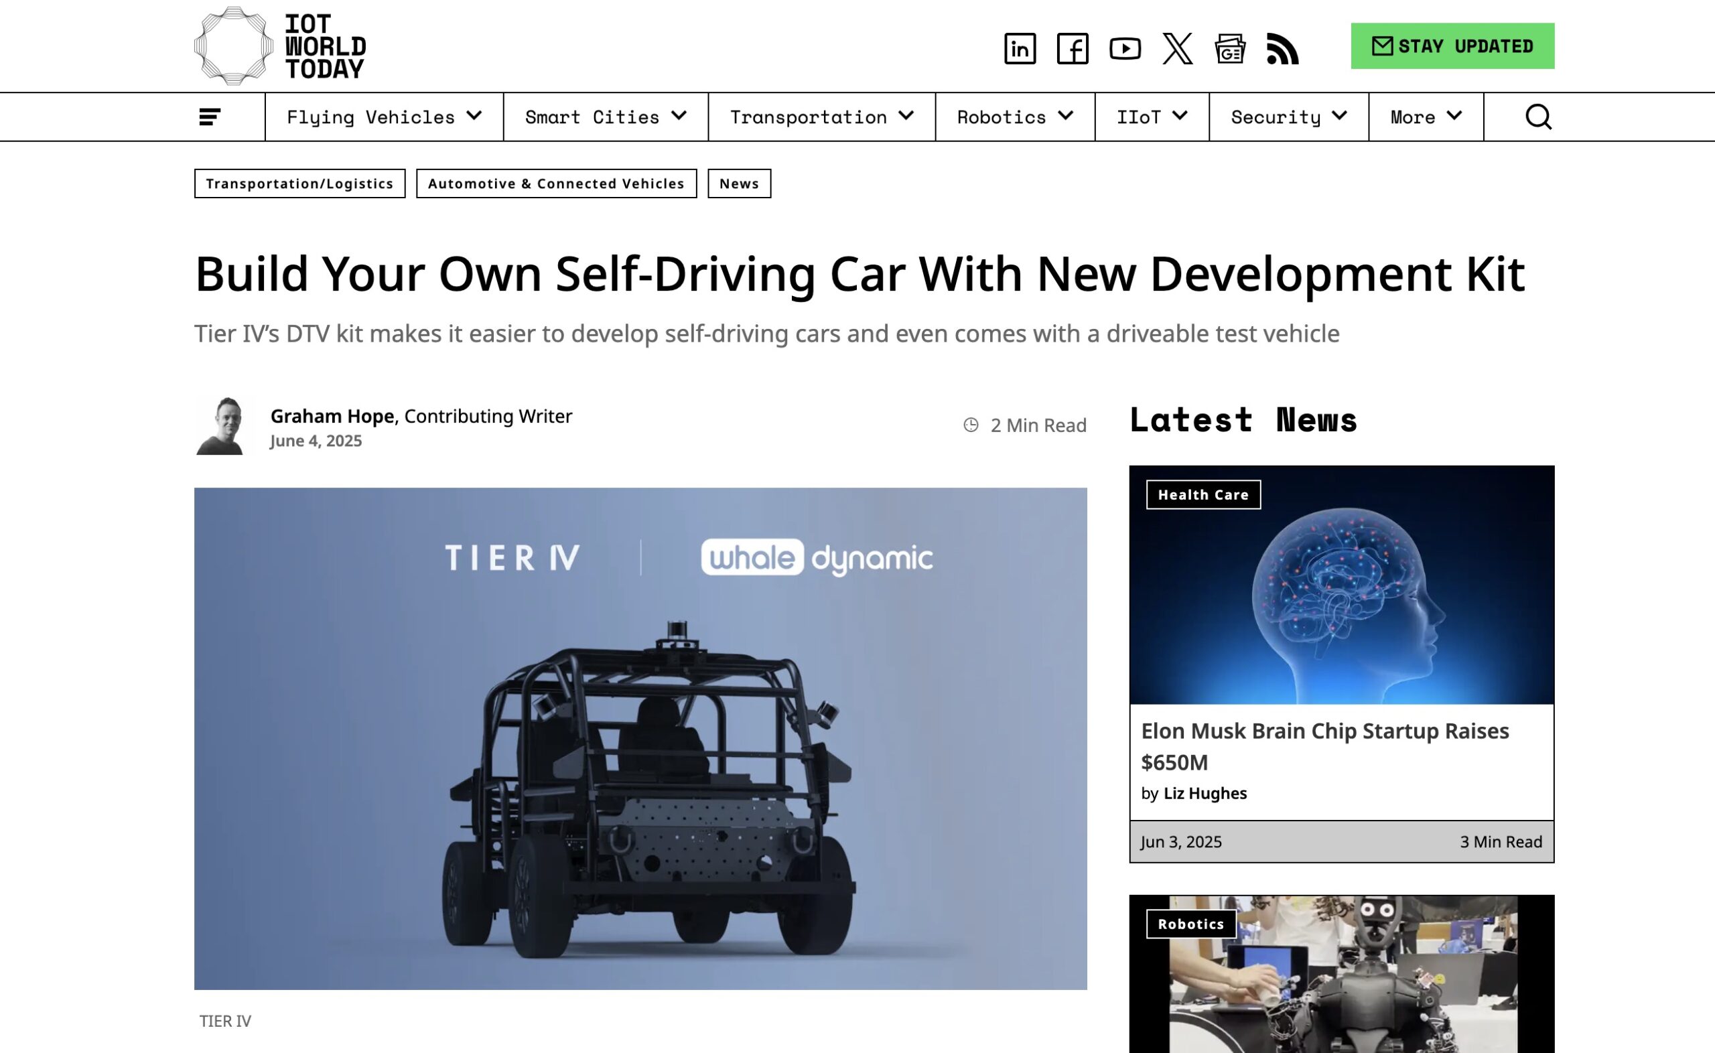This screenshot has height=1053, width=1715.
Task: Click the brain illustration thumbnail
Action: click(x=1341, y=585)
